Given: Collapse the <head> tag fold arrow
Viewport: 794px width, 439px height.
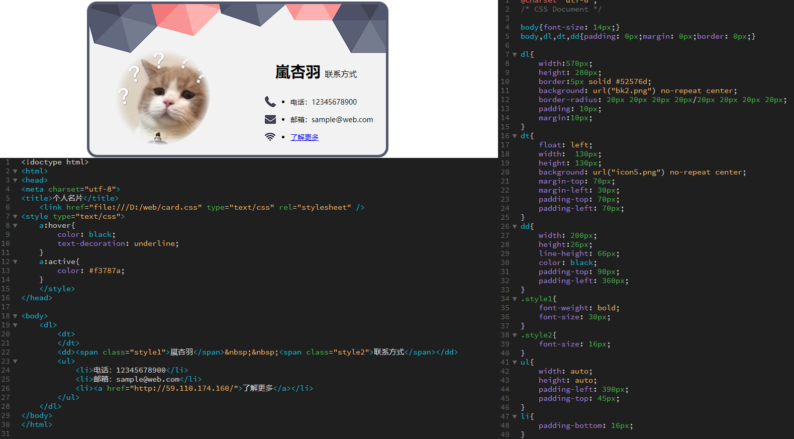Looking at the screenshot, I should coord(15,181).
